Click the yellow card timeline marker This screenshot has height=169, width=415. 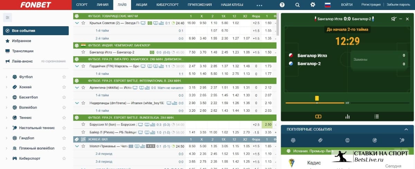(317, 98)
